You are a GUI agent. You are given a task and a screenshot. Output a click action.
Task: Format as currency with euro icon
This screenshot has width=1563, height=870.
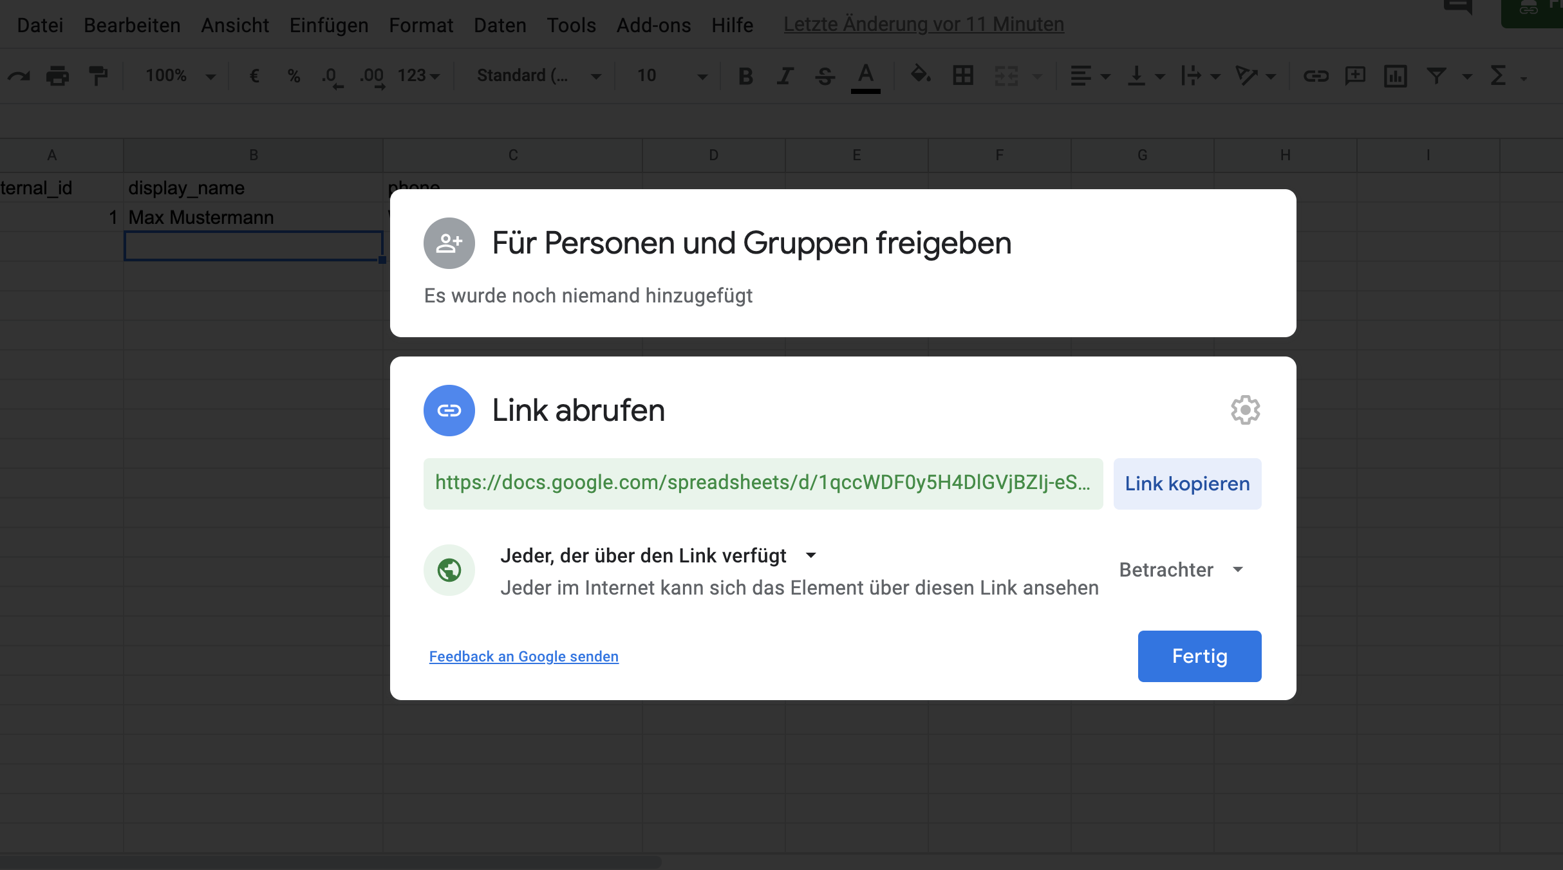[x=254, y=76]
